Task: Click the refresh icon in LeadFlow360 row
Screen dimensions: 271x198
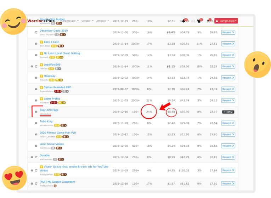Action: (x=36, y=66)
